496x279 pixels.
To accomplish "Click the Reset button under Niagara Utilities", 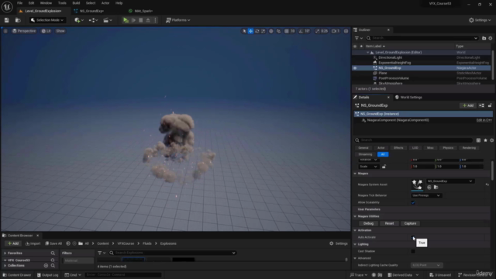I will click(x=389, y=223).
